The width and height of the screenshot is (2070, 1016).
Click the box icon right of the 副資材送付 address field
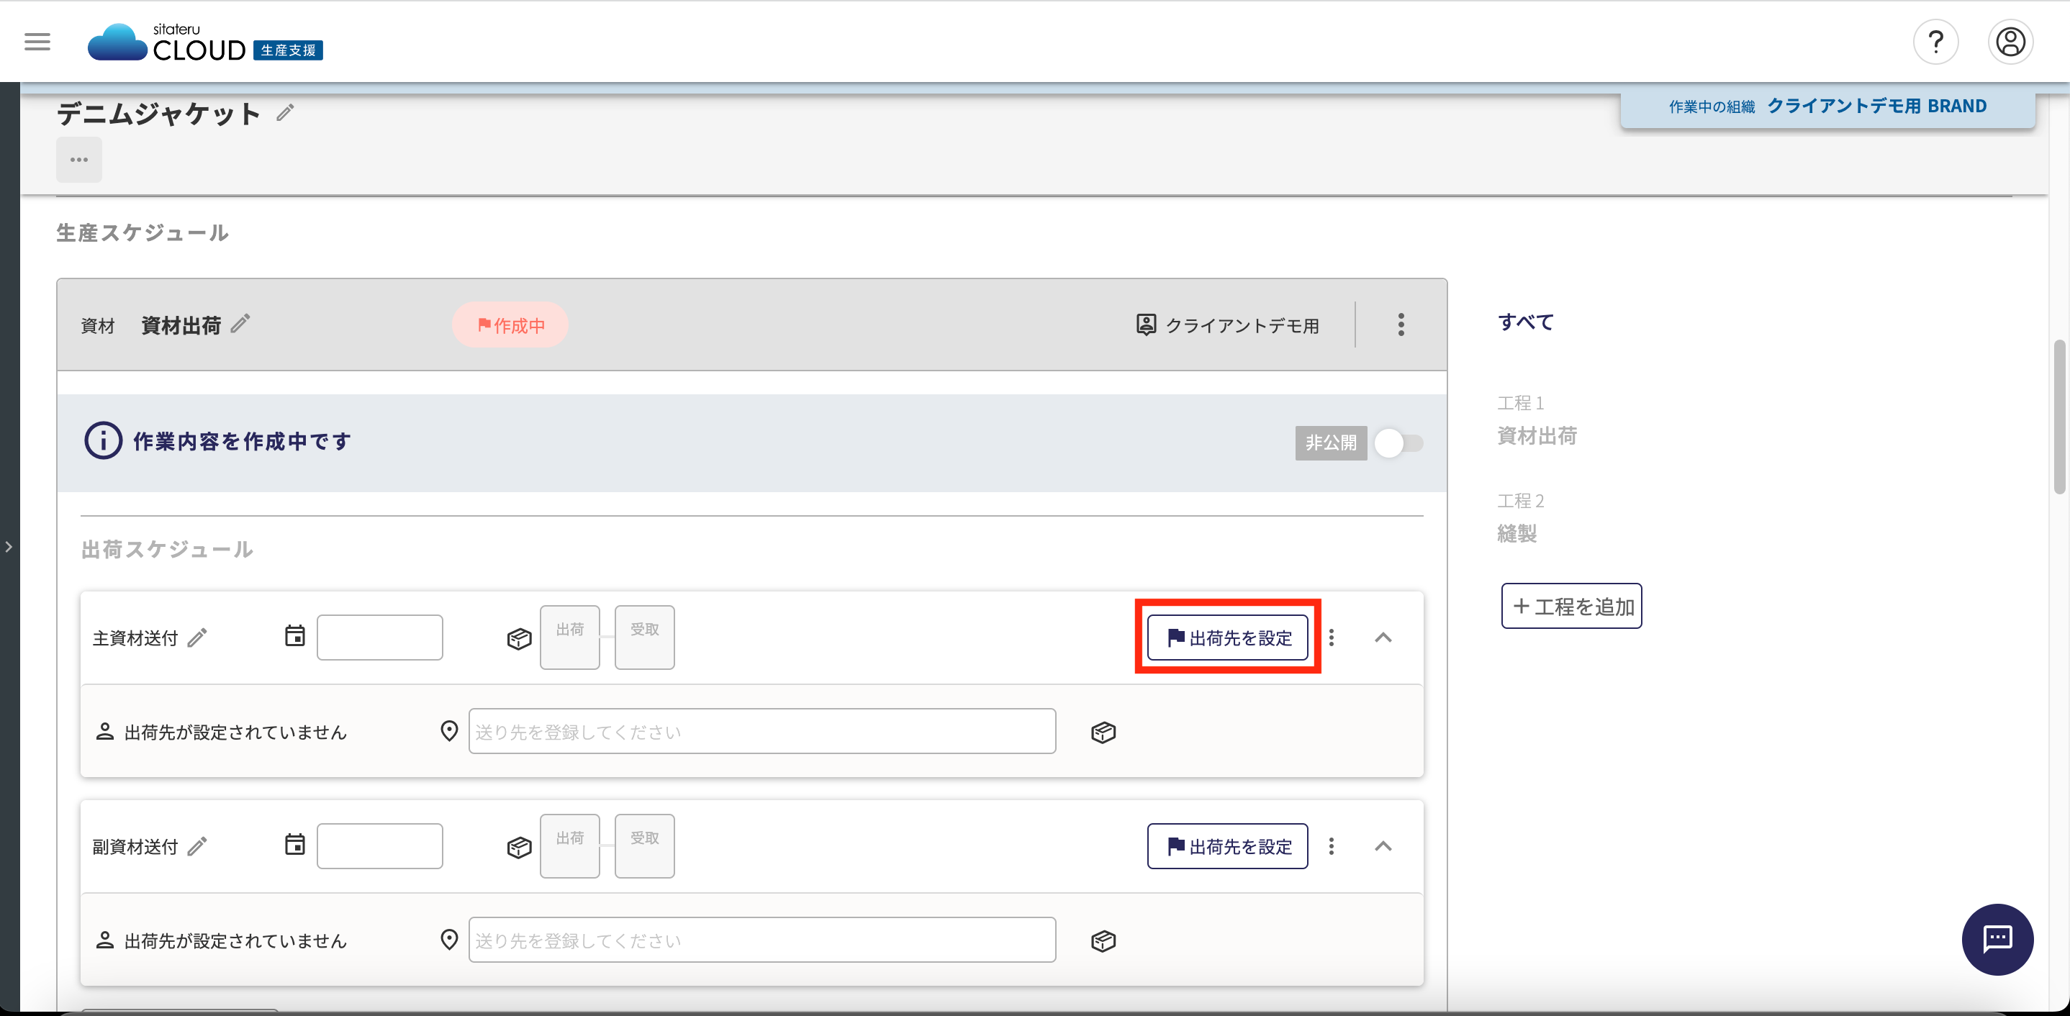(1103, 941)
